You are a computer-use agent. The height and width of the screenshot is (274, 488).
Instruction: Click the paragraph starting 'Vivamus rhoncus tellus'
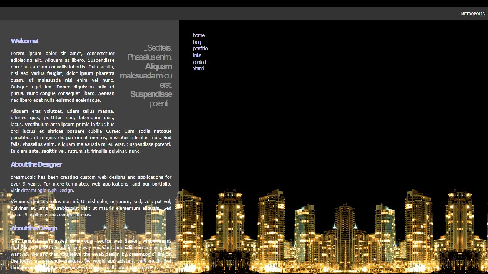(x=91, y=208)
